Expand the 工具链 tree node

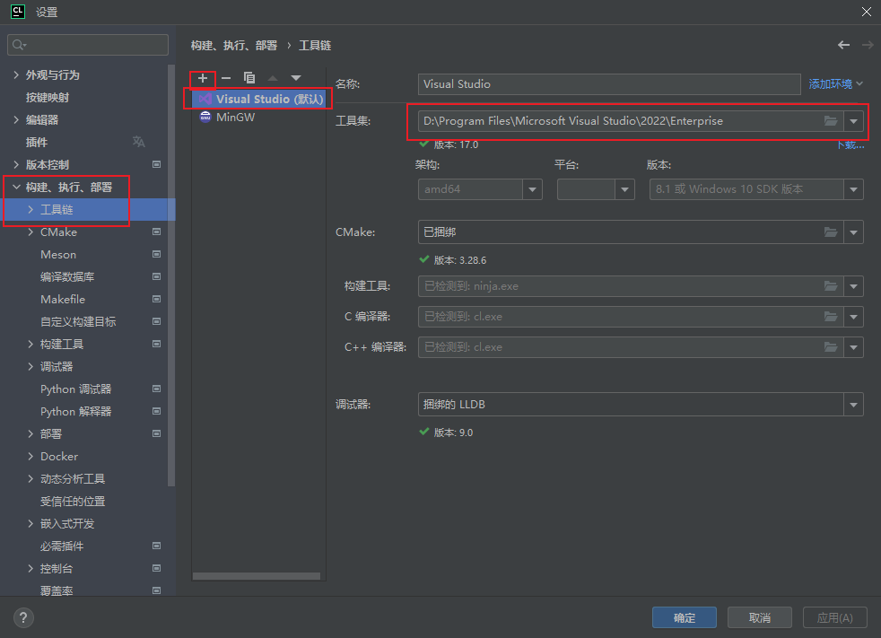31,210
